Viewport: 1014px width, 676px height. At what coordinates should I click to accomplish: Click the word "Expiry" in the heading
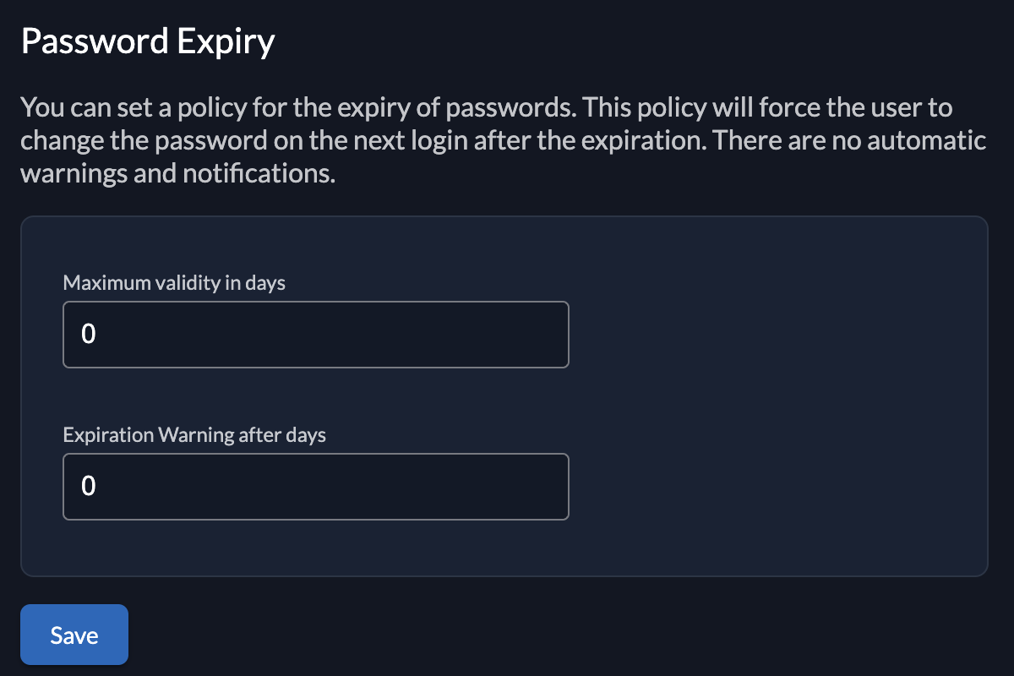tap(225, 41)
